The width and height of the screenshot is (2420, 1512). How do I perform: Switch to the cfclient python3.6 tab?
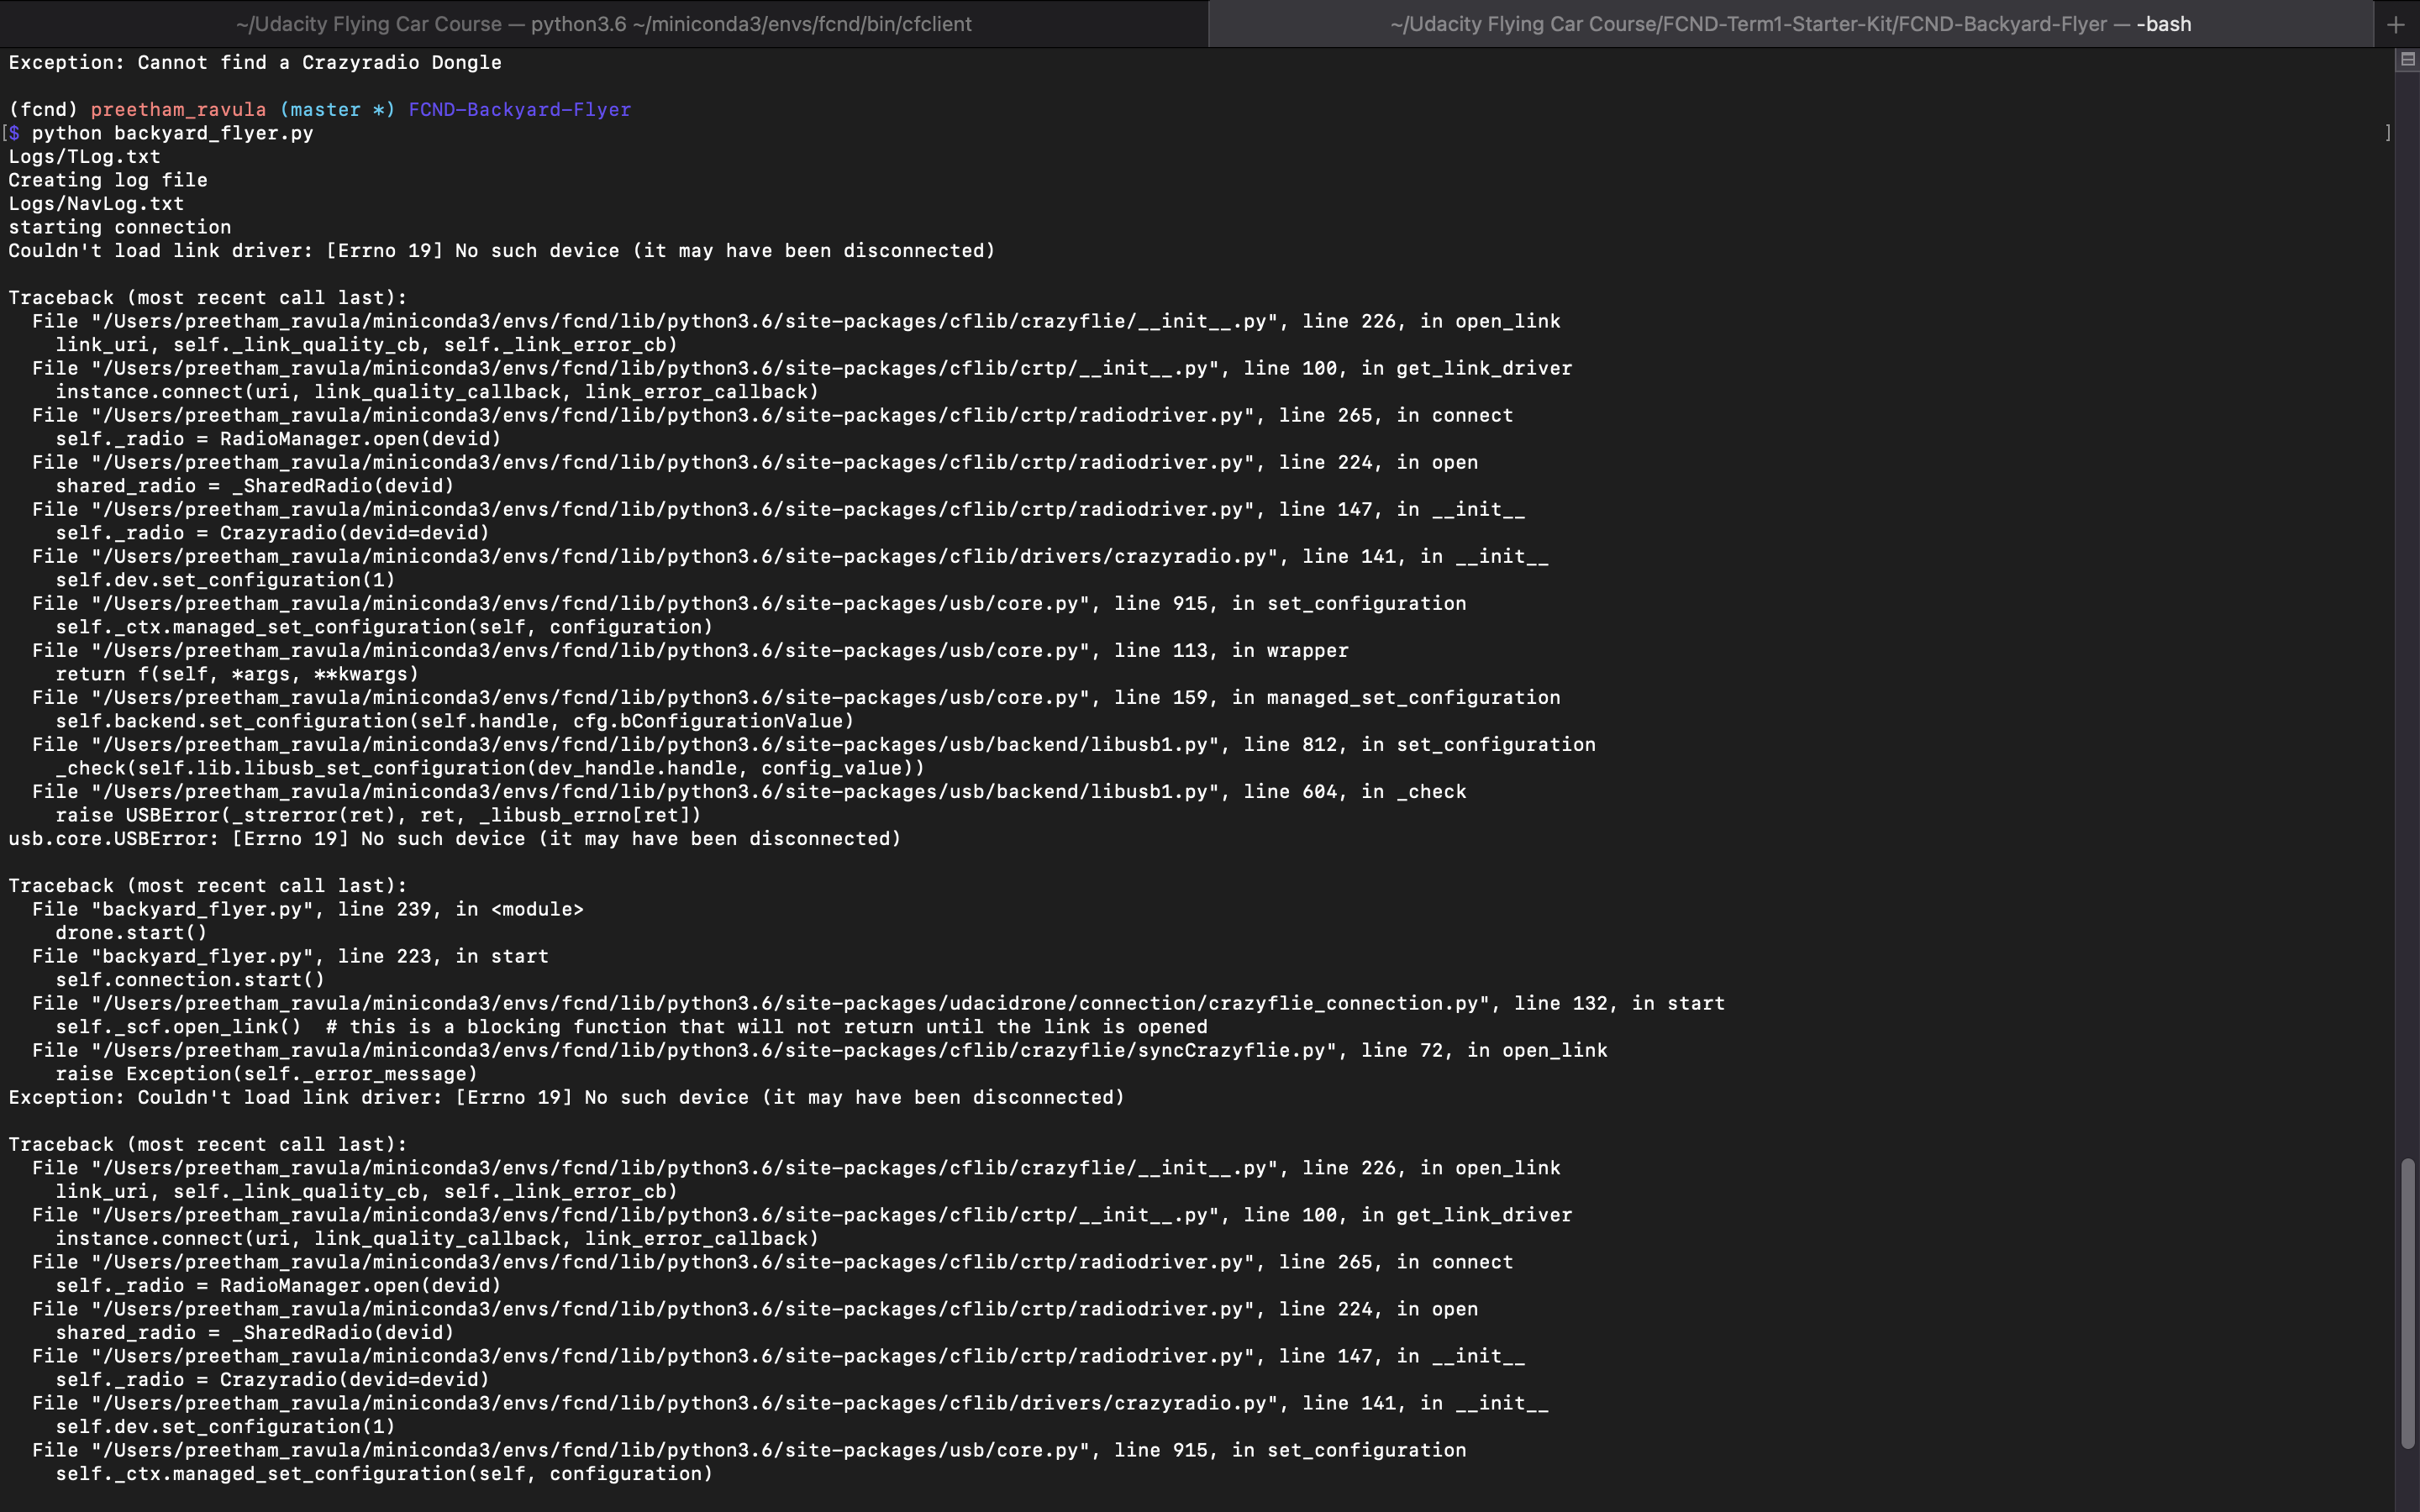tap(603, 24)
